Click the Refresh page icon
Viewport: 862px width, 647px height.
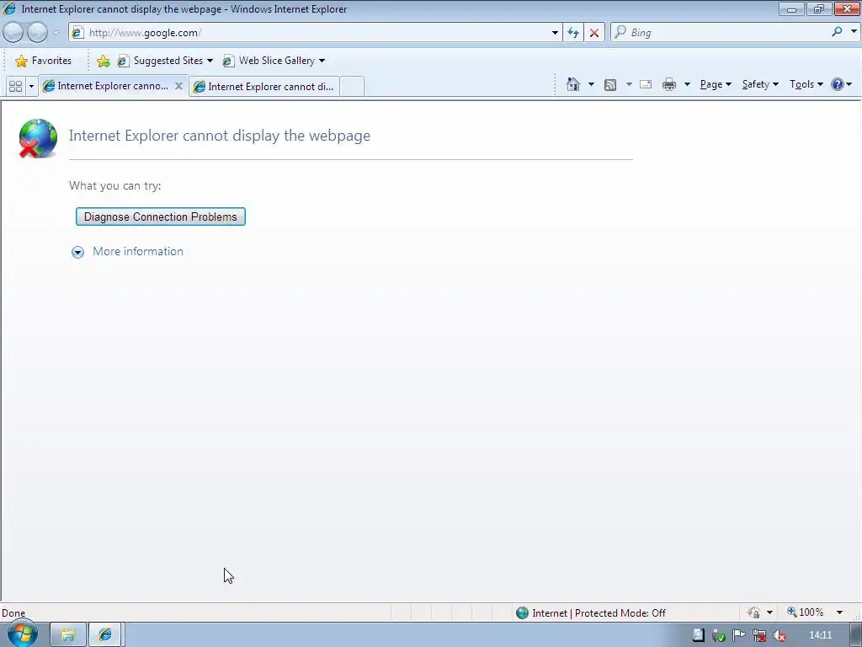point(573,33)
